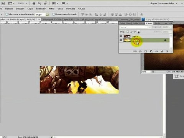The height and width of the screenshot is (138, 184).
Task: Open the Grupo auto-select dropdown
Action: 42,15
